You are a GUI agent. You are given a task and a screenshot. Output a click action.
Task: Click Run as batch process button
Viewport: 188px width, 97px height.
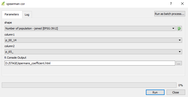pos(170,14)
